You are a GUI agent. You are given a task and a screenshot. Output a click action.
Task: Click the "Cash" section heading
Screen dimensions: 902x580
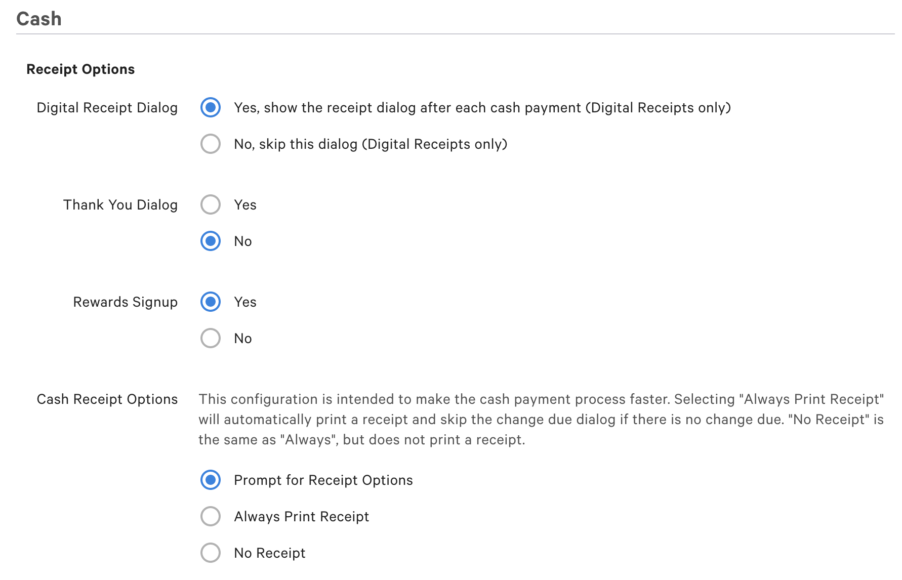39,18
